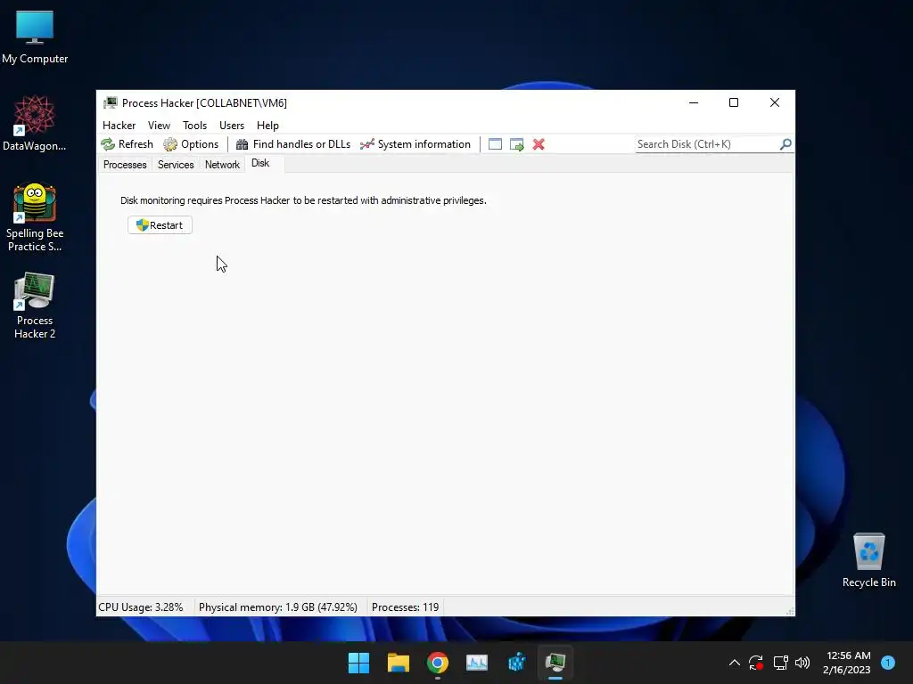This screenshot has width=913, height=684.
Task: Open the Help menu
Action: [267, 125]
